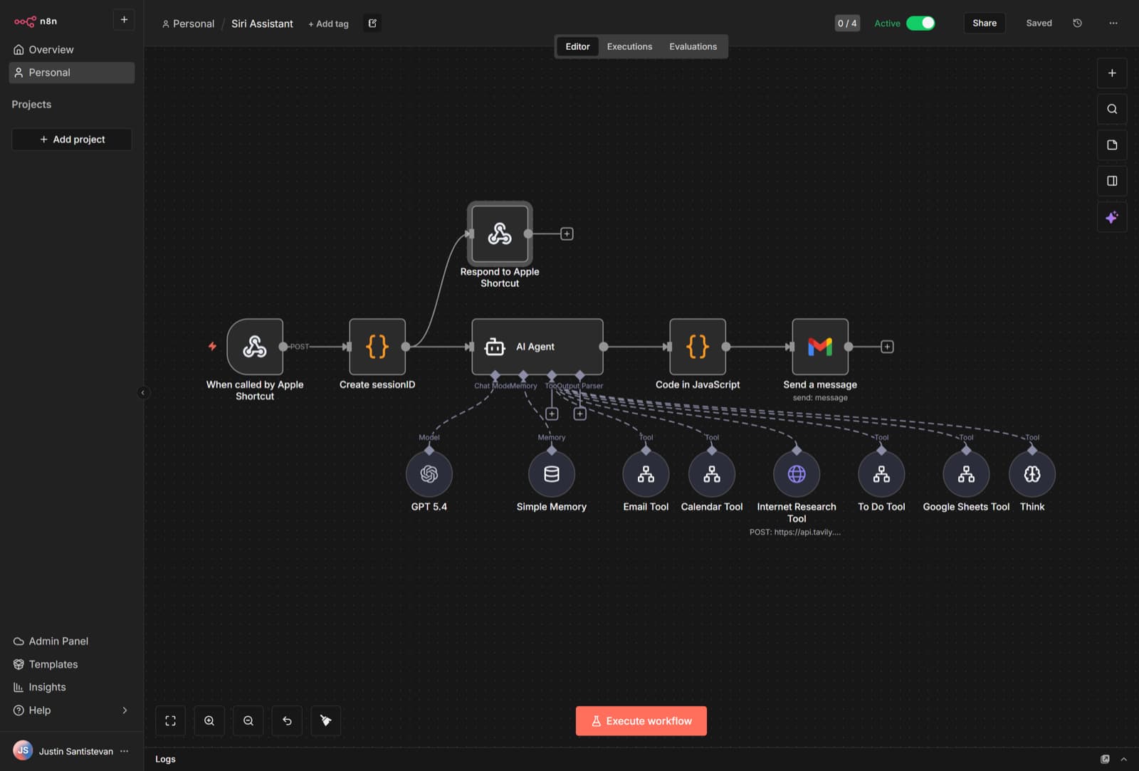1139x771 pixels.
Task: Toggle the focus panel icon
Action: (x=1112, y=181)
